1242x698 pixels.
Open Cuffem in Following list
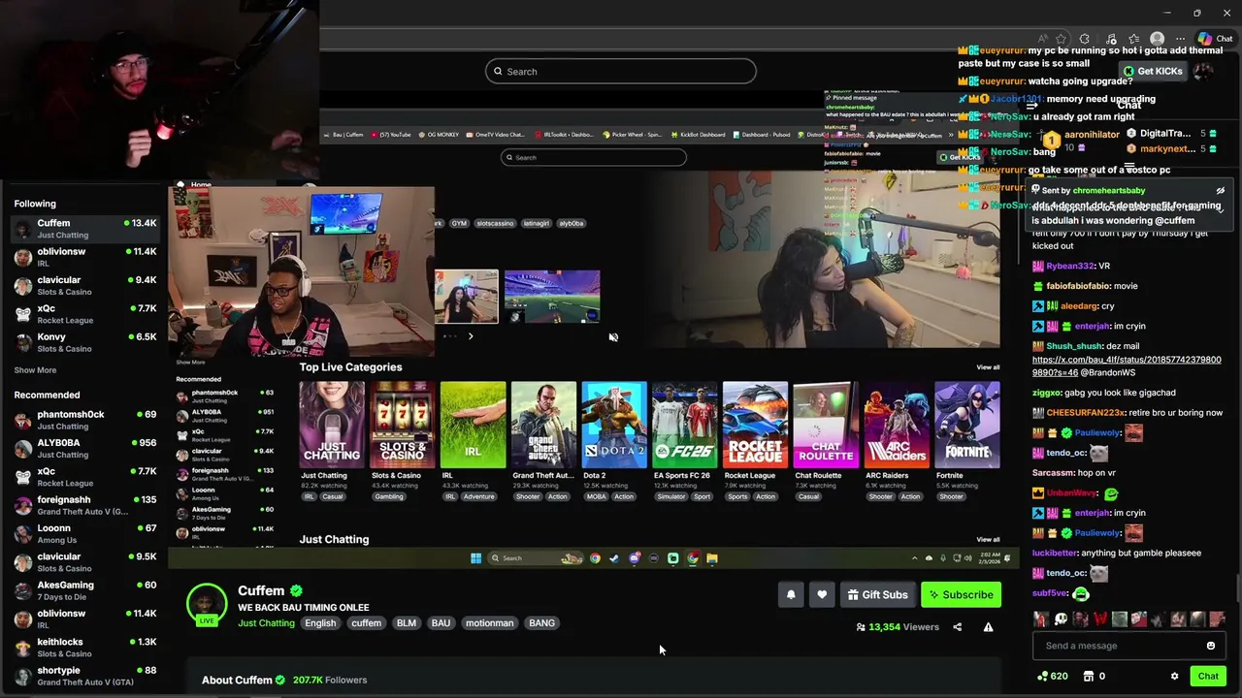click(x=84, y=229)
